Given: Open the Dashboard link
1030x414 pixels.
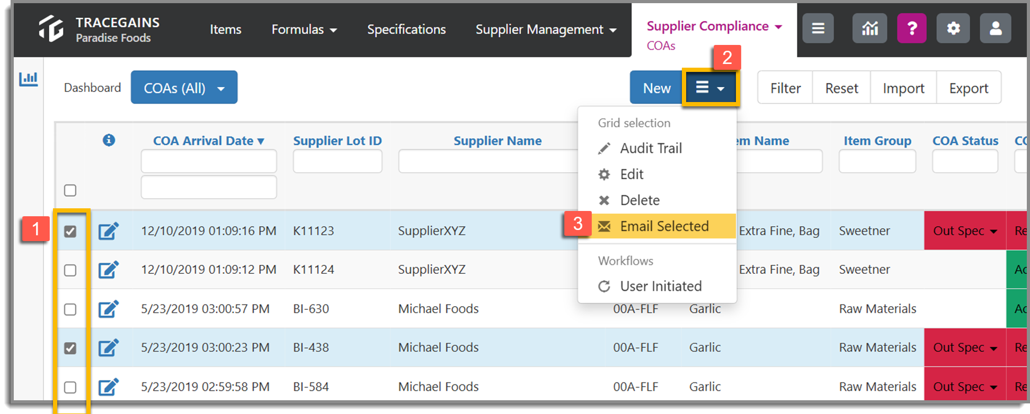Looking at the screenshot, I should tap(92, 88).
